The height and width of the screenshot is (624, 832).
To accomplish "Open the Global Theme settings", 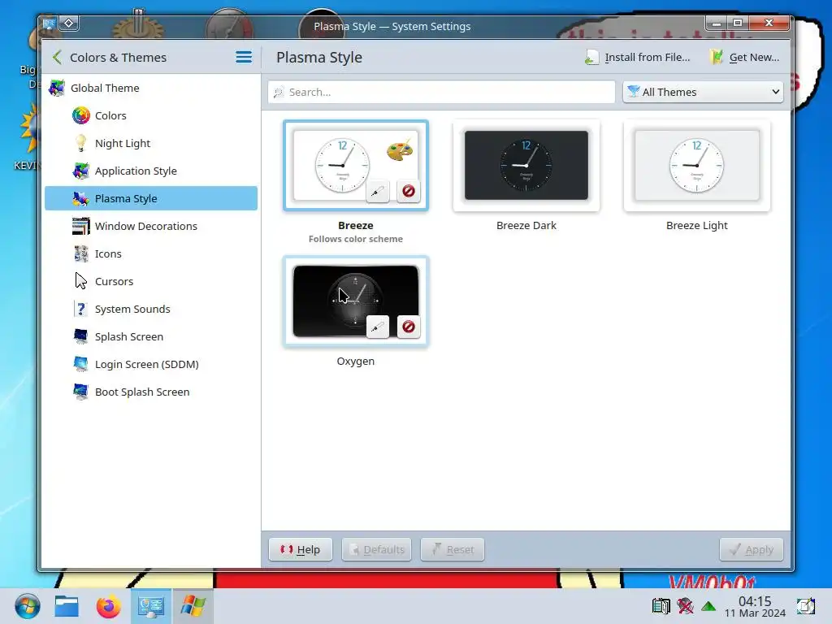I will click(x=151, y=88).
